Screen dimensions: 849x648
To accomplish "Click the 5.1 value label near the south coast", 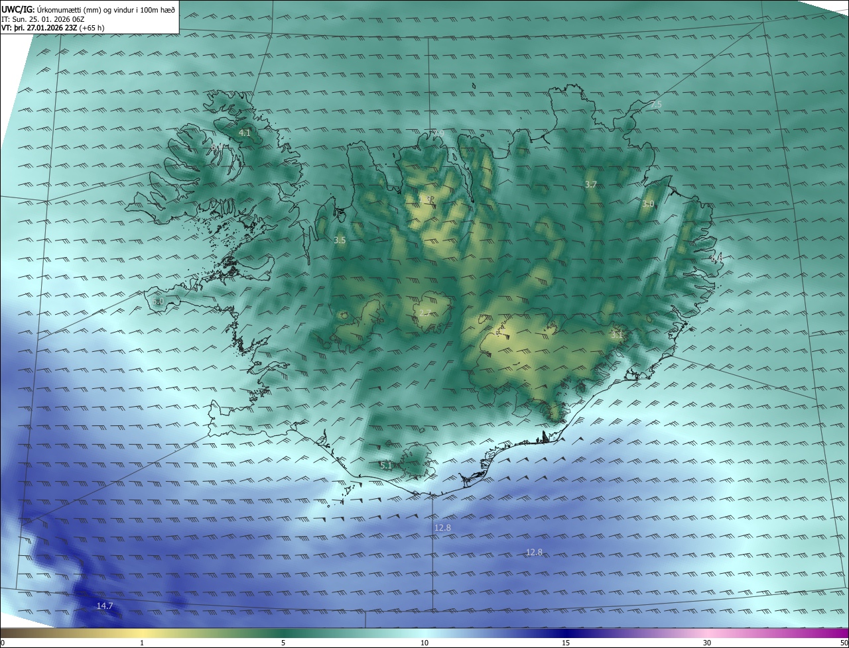I will [386, 466].
